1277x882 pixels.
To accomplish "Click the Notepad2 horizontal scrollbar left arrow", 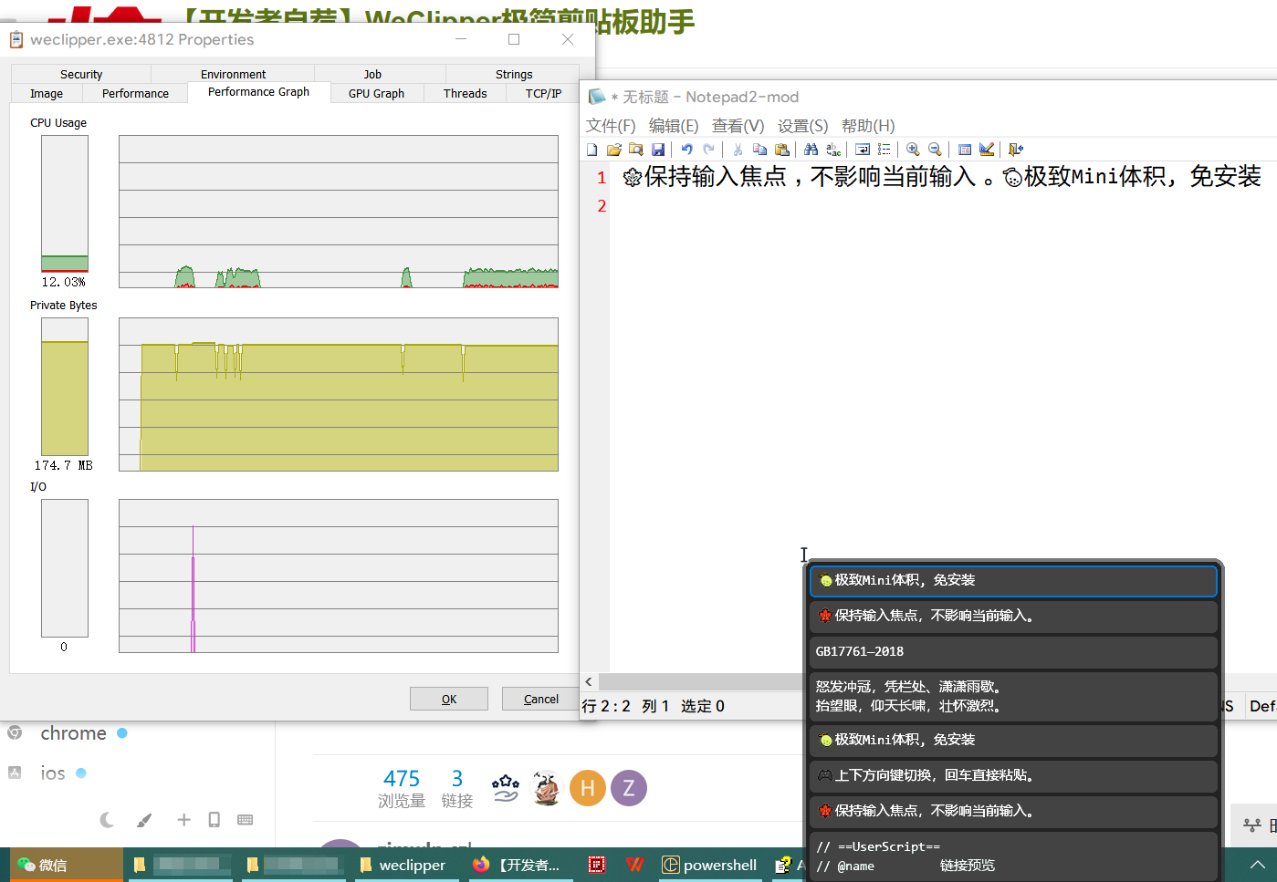I will pyautogui.click(x=589, y=682).
